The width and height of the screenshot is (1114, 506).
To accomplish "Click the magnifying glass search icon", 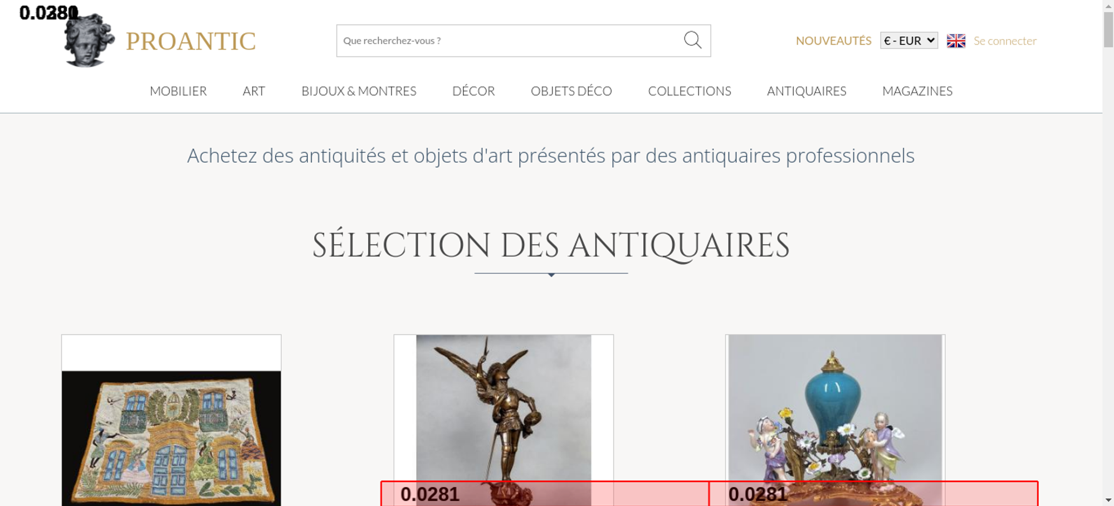I will click(x=692, y=40).
